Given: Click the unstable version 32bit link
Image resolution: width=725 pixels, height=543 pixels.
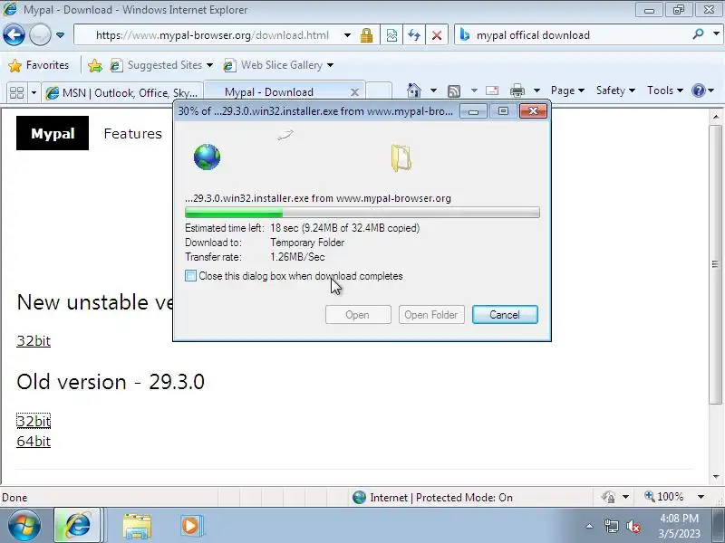Looking at the screenshot, I should coord(34,341).
